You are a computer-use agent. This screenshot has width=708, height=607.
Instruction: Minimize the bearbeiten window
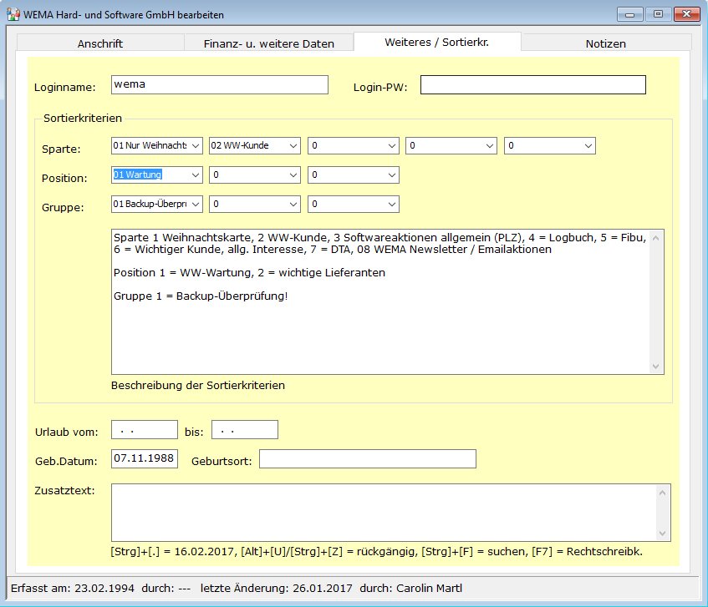[x=630, y=14]
